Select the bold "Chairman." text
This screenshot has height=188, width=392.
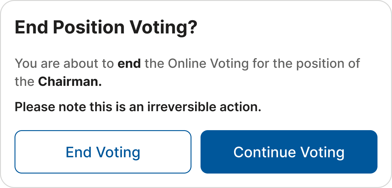point(70,82)
